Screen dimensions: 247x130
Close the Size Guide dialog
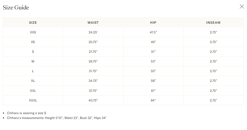[x=242, y=6]
